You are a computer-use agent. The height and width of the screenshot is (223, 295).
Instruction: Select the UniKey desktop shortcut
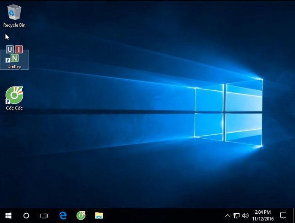click(14, 57)
